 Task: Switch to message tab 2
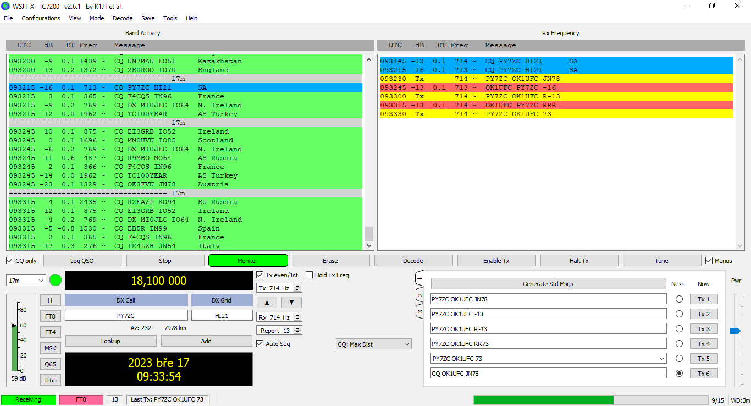419,295
